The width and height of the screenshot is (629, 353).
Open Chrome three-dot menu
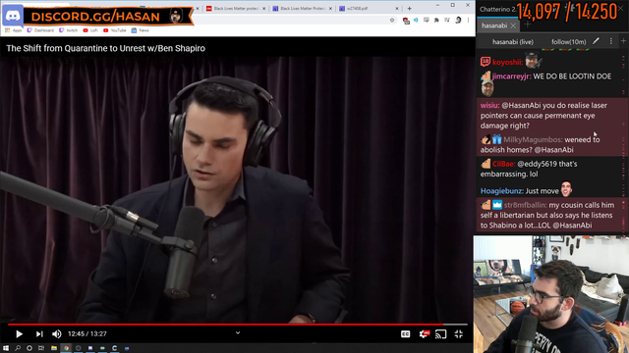[x=468, y=20]
